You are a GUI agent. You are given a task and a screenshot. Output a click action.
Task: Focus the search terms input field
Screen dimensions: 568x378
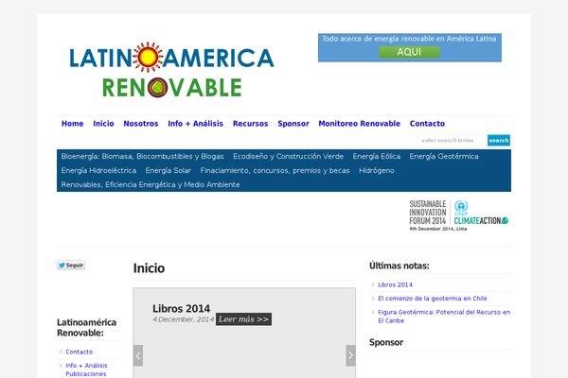coord(453,141)
